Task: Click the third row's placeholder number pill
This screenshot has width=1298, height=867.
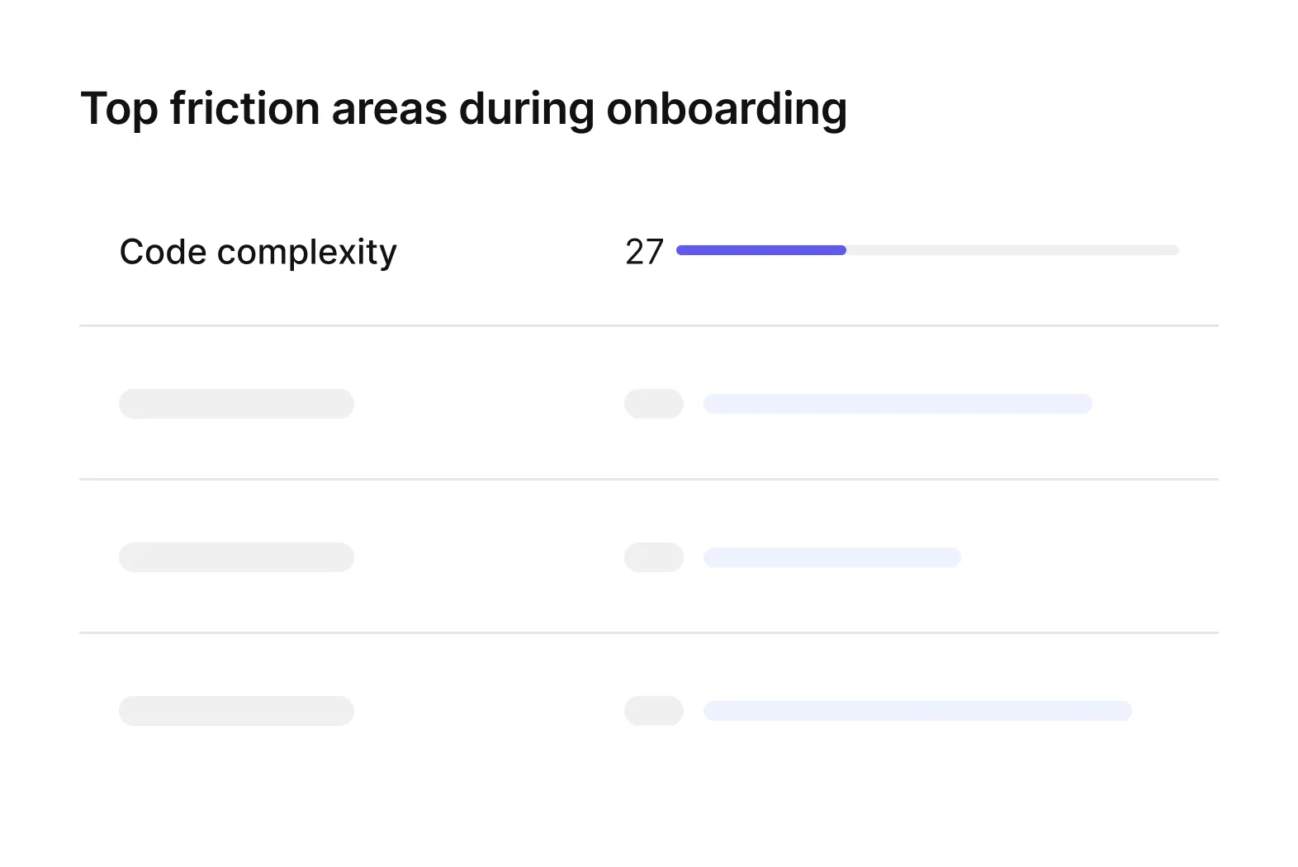Action: 653,557
